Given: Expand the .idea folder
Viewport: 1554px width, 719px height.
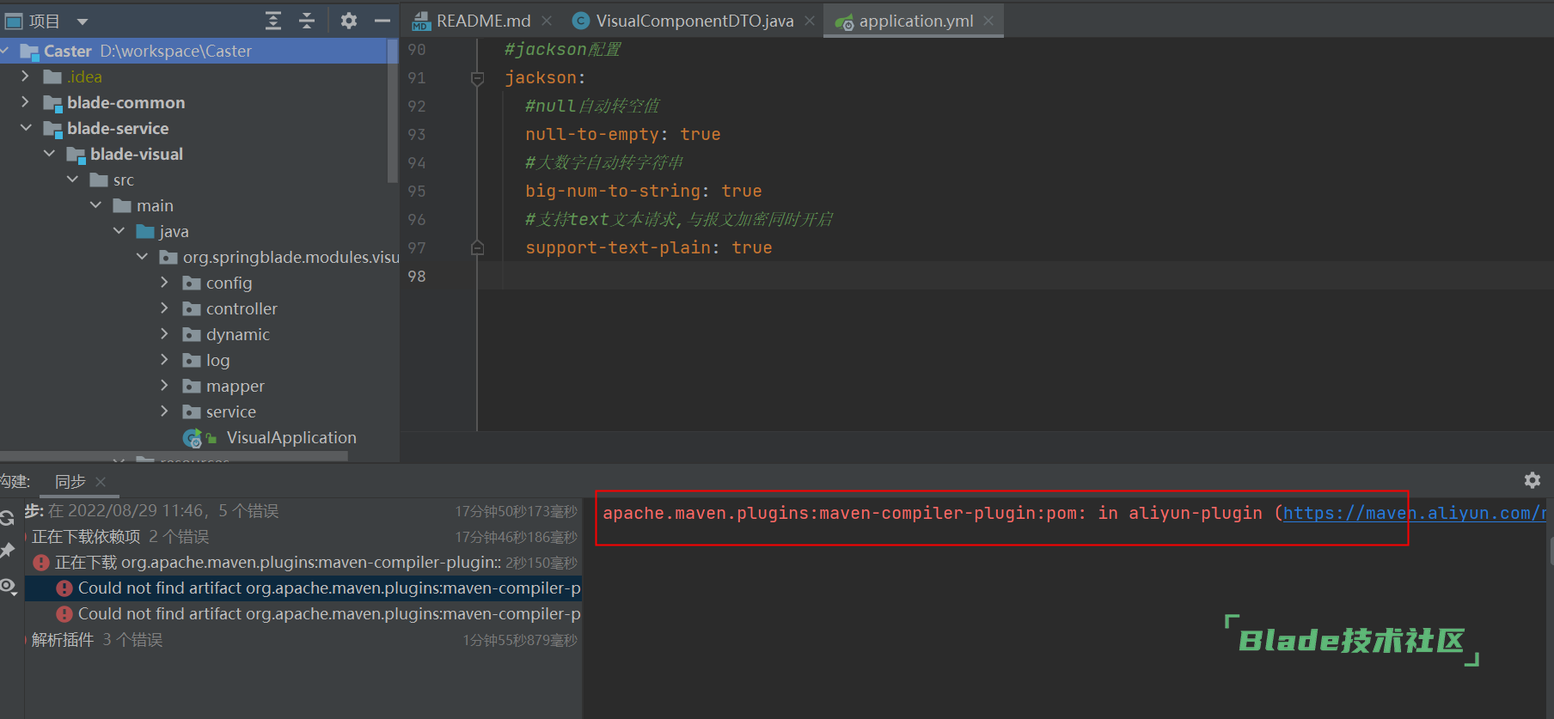Looking at the screenshot, I should coord(26,76).
